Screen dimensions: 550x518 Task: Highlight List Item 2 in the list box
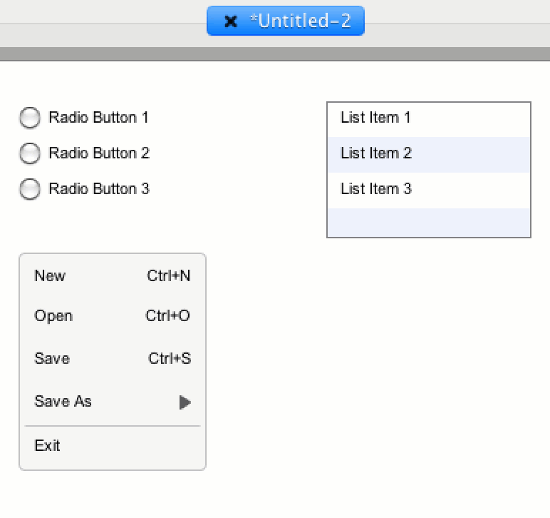[x=375, y=153]
